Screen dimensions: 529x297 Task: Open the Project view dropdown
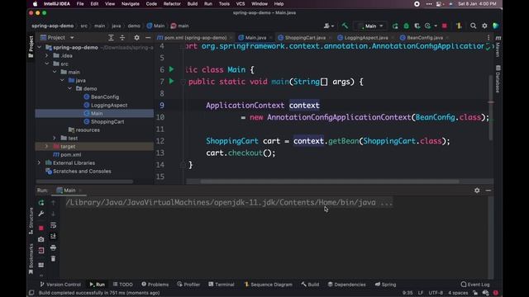point(72,38)
